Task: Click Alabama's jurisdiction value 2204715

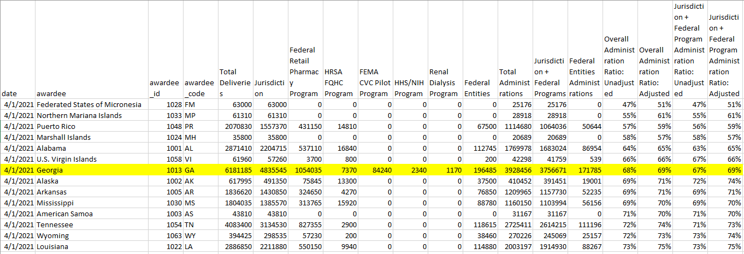Action: pyautogui.click(x=270, y=148)
